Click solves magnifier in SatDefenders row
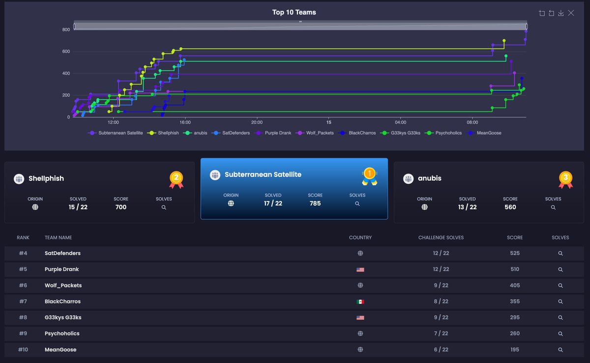This screenshot has height=363, width=590. pyautogui.click(x=560, y=253)
